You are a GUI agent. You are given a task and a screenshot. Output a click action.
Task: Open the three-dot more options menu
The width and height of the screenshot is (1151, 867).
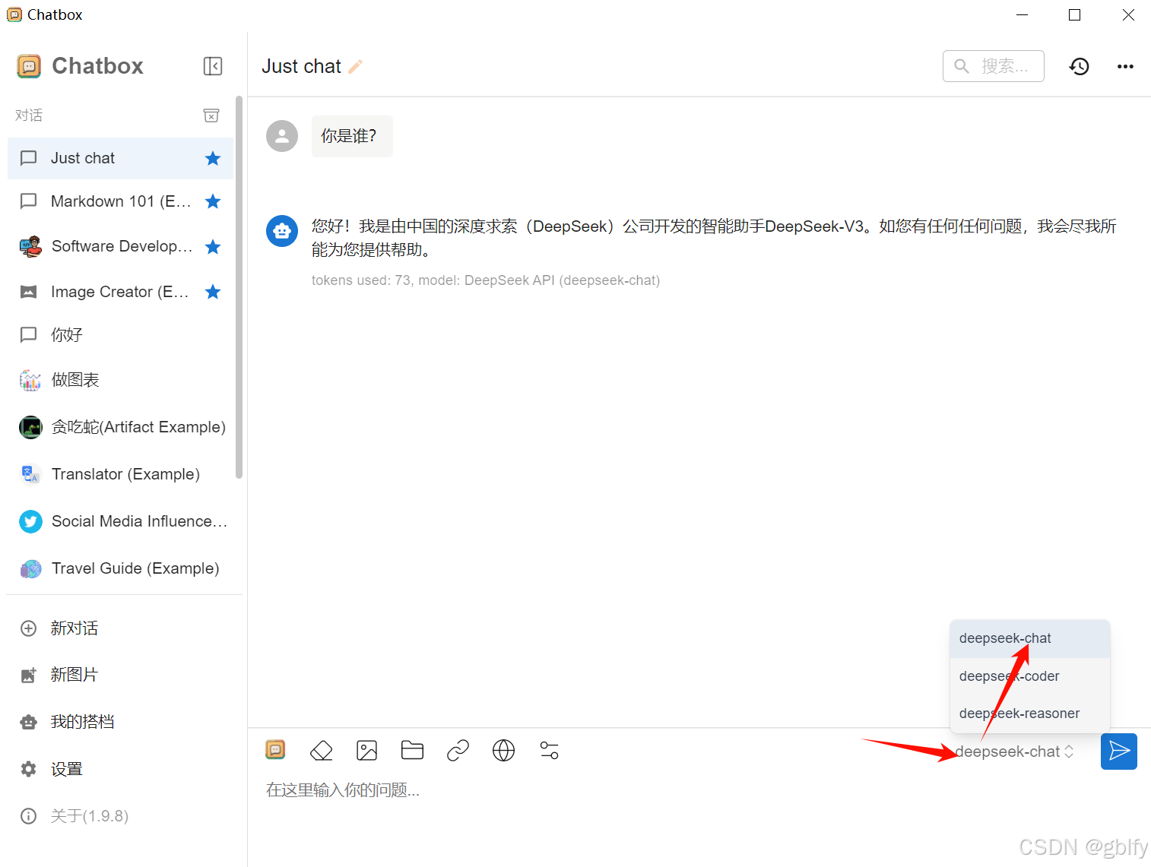(x=1125, y=66)
